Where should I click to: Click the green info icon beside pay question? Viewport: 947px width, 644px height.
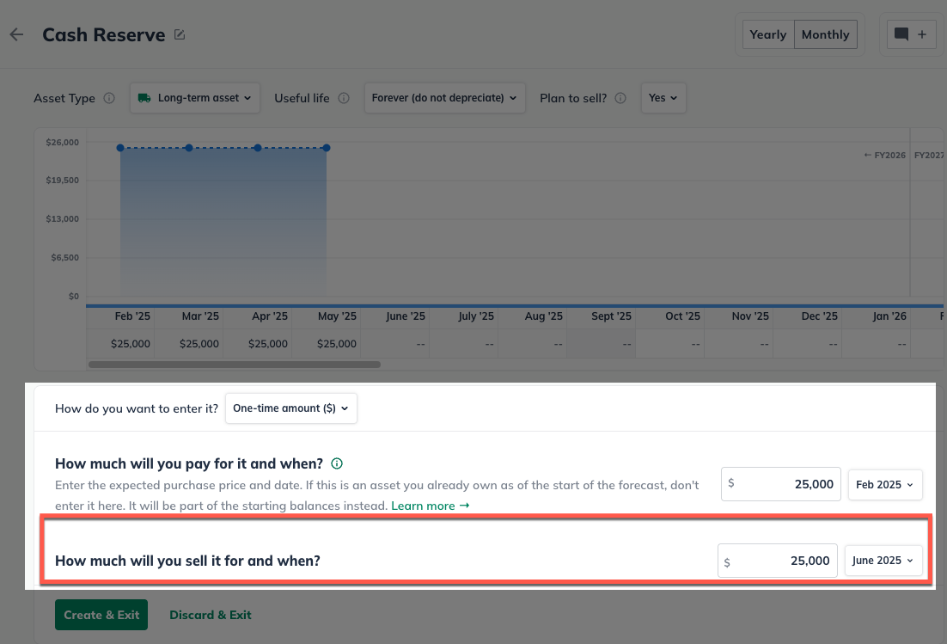coord(338,463)
